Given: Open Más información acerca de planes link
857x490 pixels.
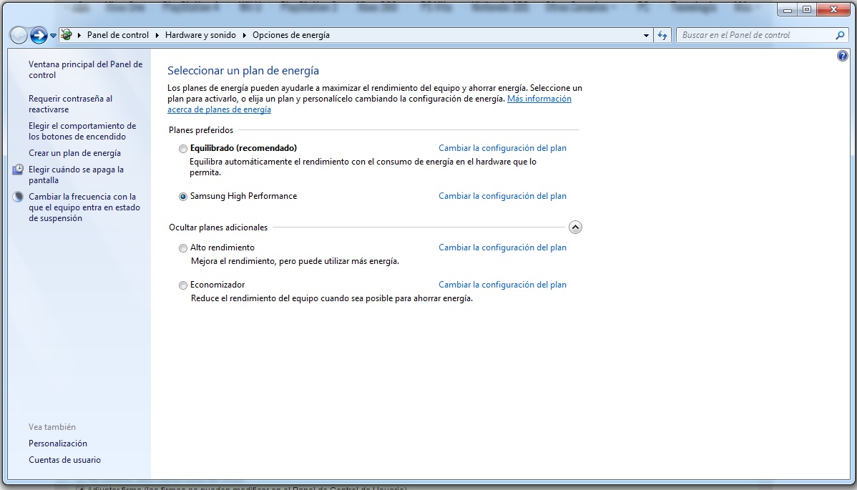Looking at the screenshot, I should pyautogui.click(x=539, y=99).
